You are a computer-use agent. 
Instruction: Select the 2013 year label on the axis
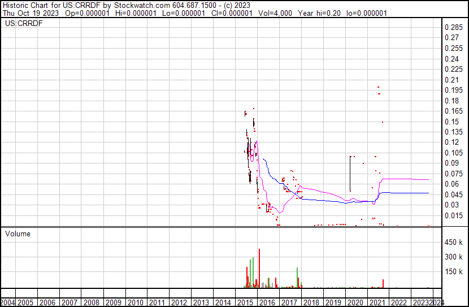tap(201, 302)
